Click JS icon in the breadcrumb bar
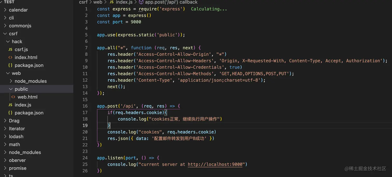This screenshot has height=177, width=392. tap(111, 2)
